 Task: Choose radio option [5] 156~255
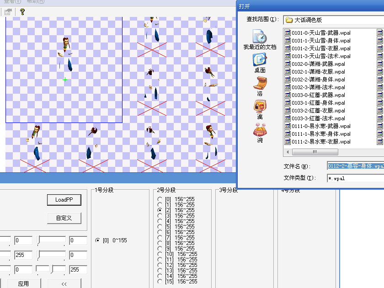[160, 227]
